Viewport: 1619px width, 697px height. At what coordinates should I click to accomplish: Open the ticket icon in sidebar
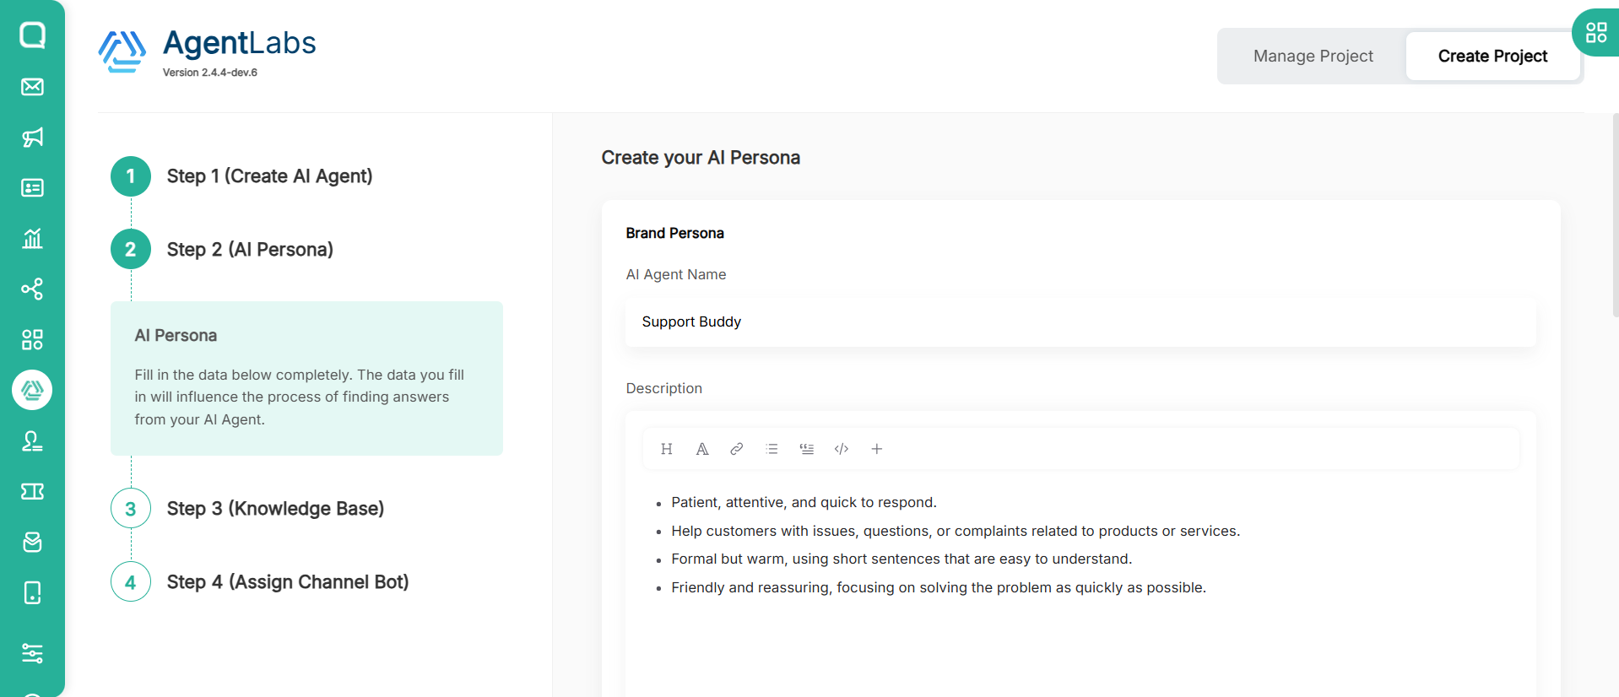tap(32, 492)
